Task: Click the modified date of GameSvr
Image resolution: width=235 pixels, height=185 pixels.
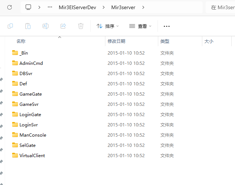Action: click(126, 104)
